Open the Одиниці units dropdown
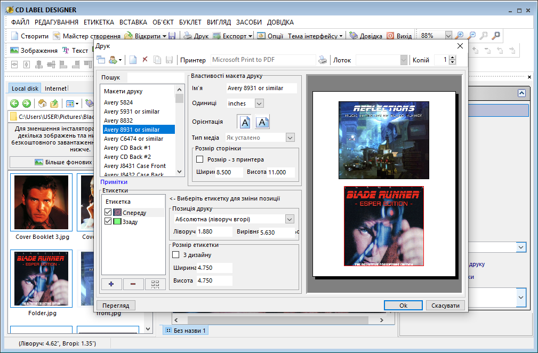Screen dimensions: 538x353 (x=259, y=103)
